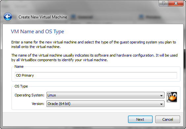Click the 'OS Type' group label
Image resolution: width=186 pixels, height=129 pixels.
pyautogui.click(x=21, y=86)
